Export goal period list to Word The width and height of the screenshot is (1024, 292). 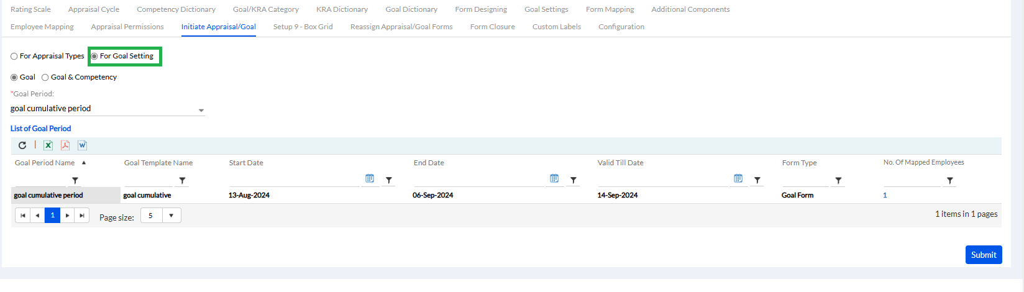pos(82,145)
